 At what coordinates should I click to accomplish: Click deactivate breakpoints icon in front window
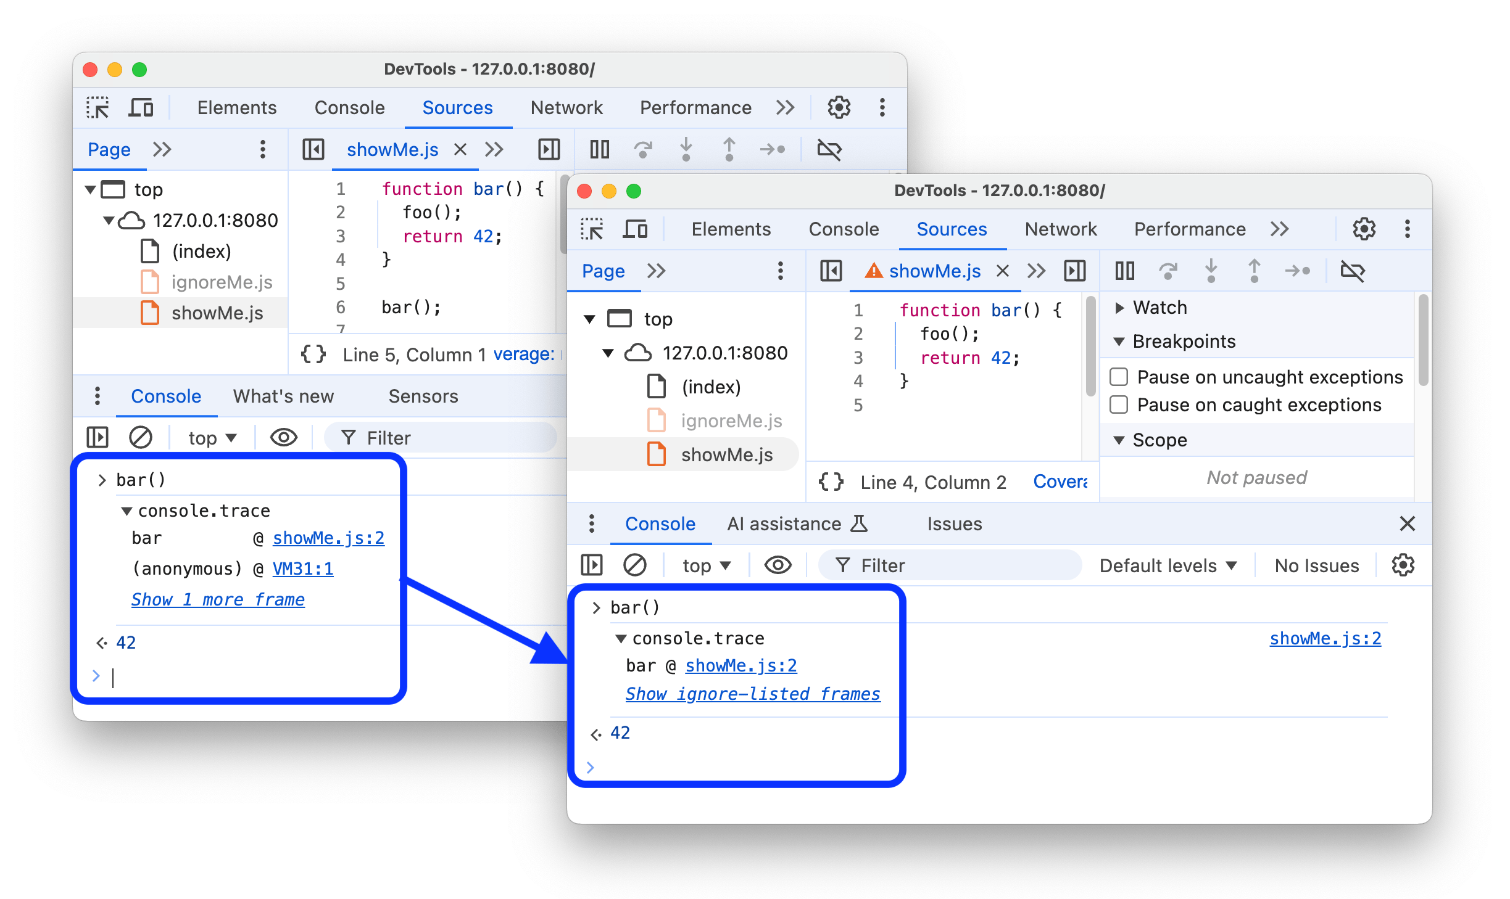click(x=1353, y=271)
